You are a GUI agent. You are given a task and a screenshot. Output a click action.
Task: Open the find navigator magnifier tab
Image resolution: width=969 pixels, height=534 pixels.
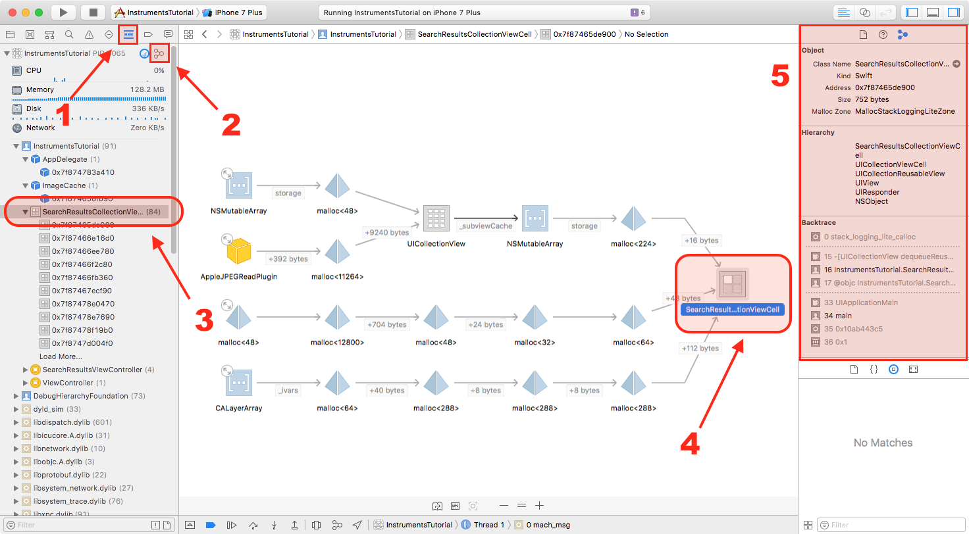click(69, 34)
